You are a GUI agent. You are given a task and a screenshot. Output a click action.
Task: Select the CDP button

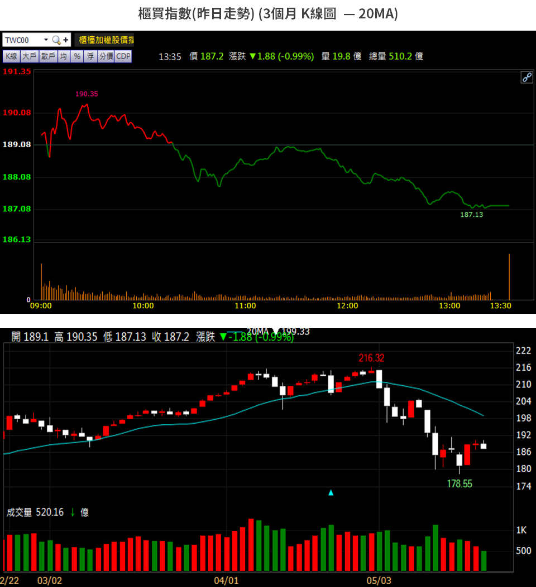[123, 56]
